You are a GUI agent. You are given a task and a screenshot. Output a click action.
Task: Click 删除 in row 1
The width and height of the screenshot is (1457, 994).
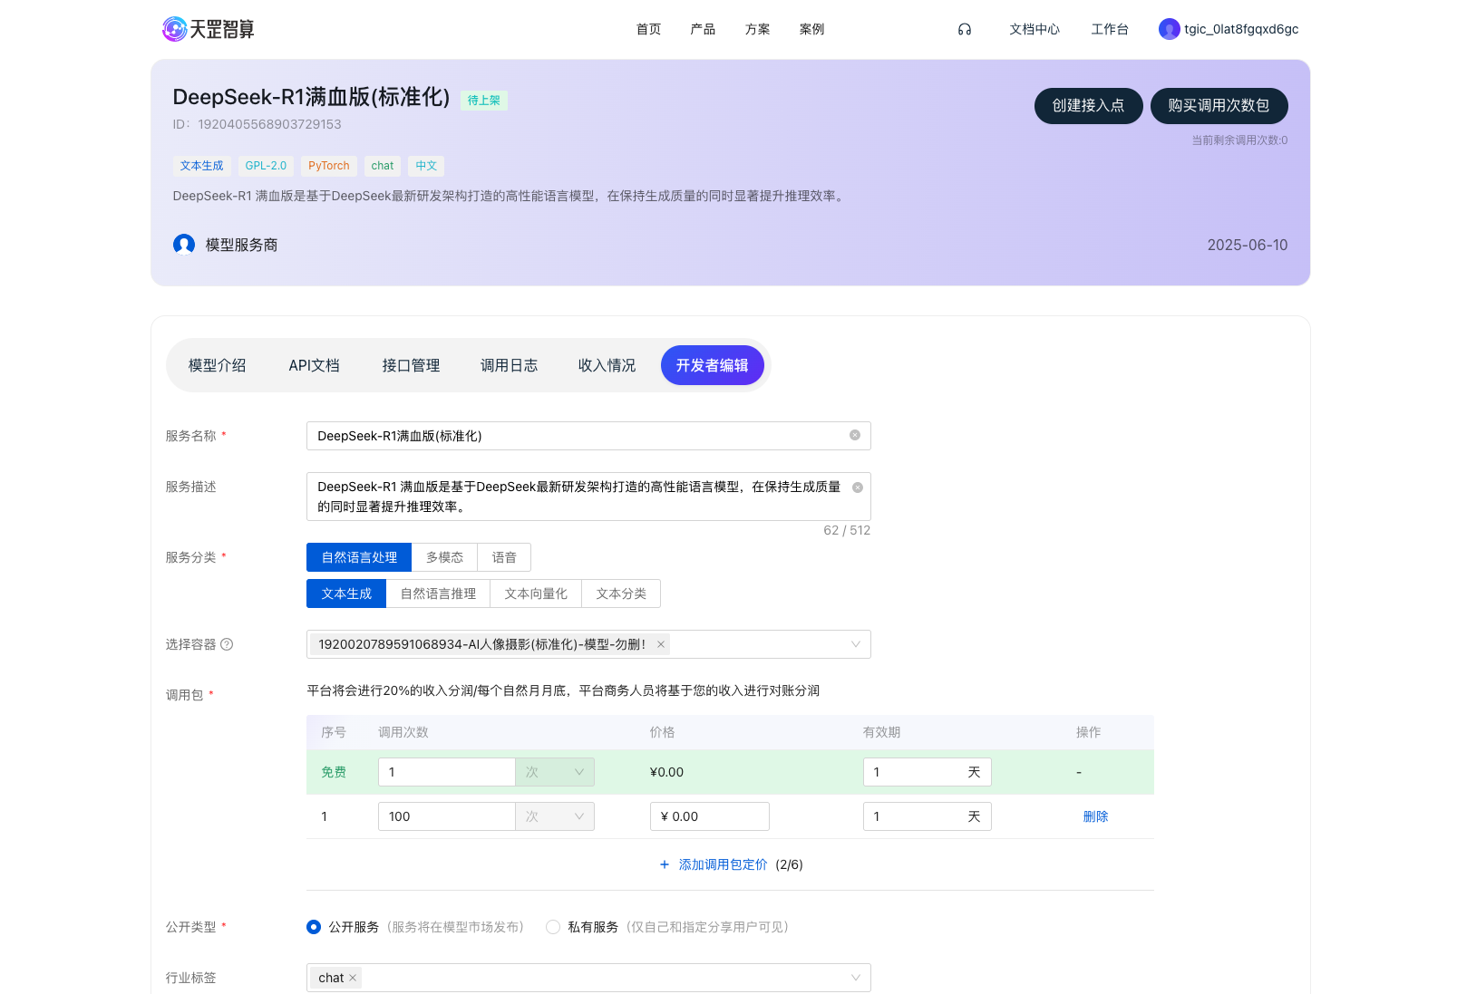(x=1095, y=816)
